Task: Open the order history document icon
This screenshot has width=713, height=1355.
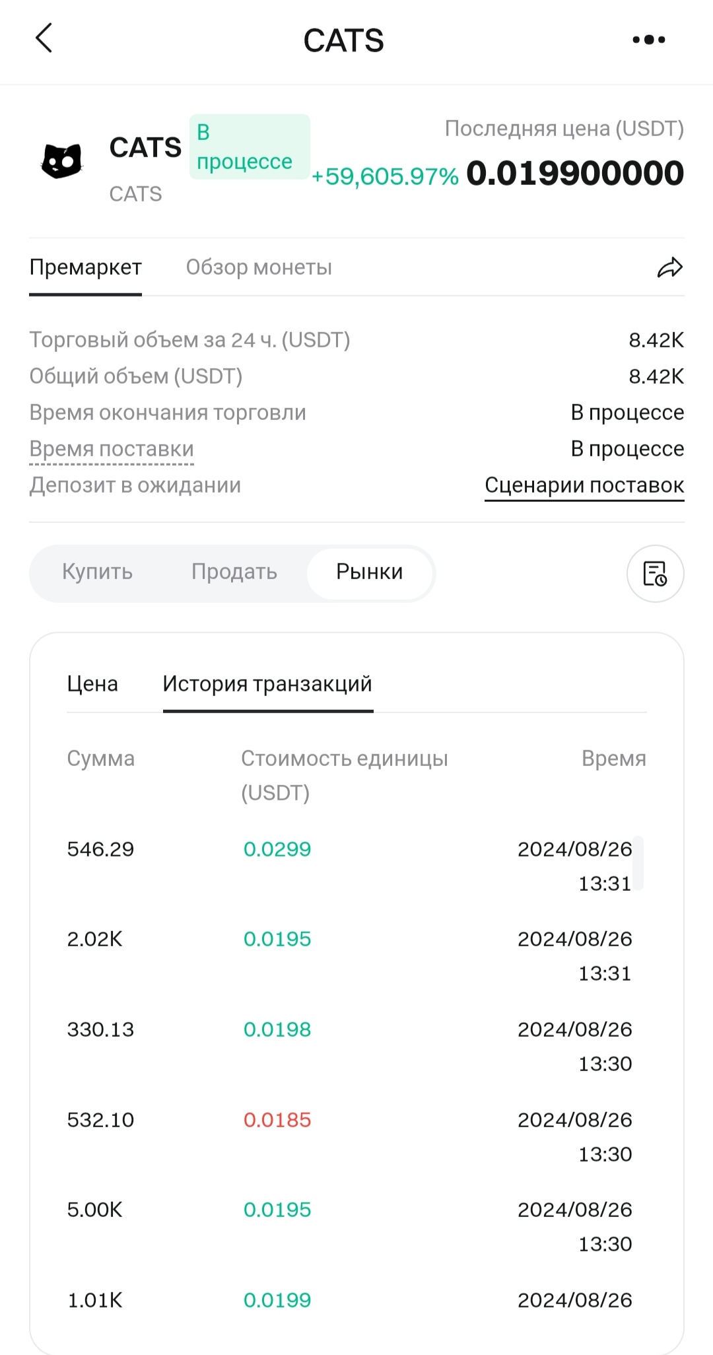Action: click(x=655, y=573)
